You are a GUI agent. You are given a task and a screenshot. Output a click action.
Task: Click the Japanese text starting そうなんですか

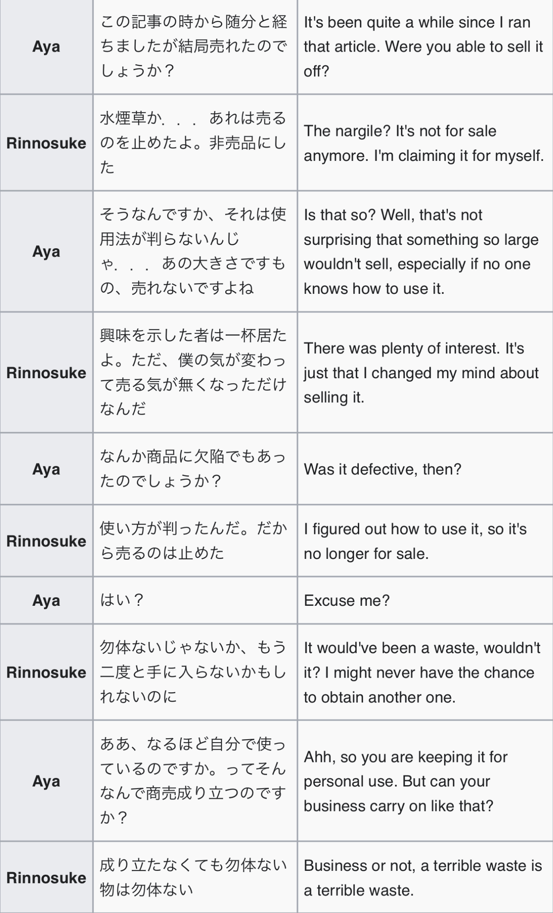tap(193, 251)
